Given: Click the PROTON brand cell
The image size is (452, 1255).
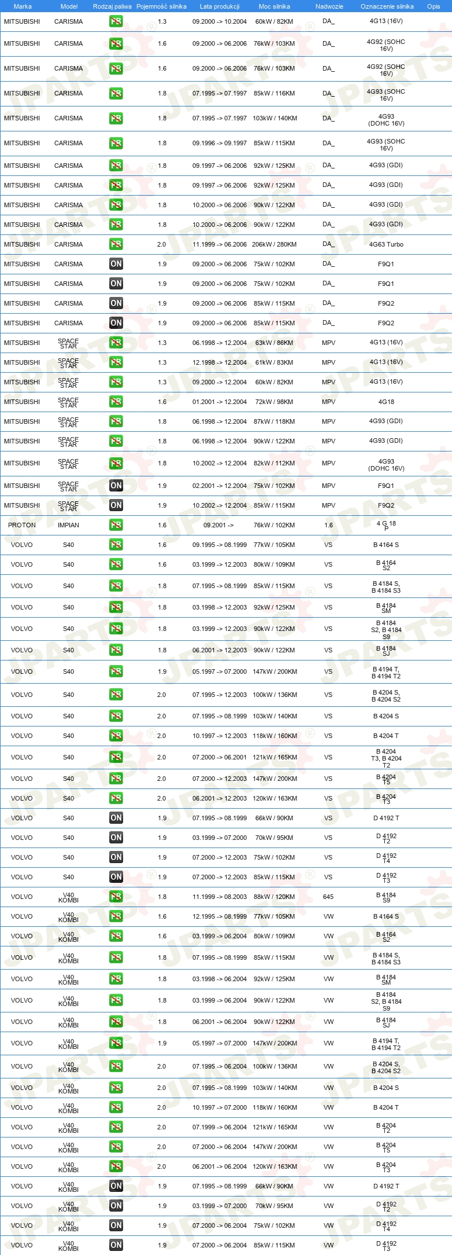Looking at the screenshot, I should click(22, 525).
